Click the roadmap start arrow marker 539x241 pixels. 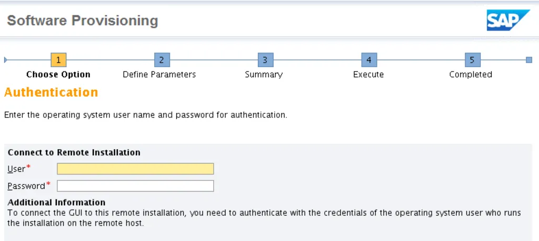(6, 60)
